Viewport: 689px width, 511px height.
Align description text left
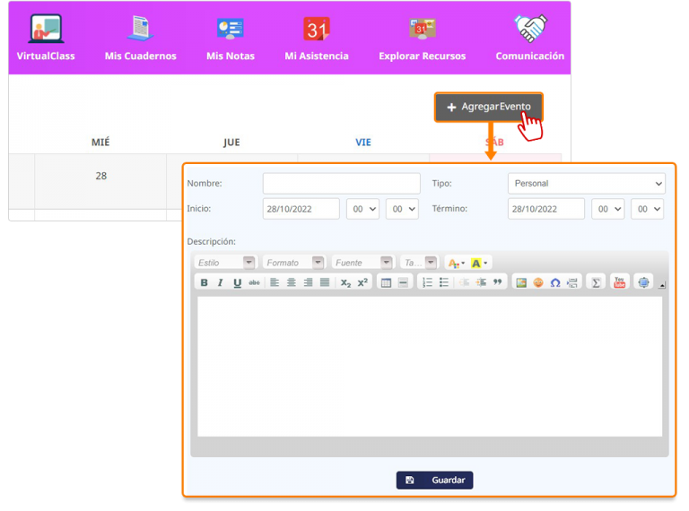tap(275, 282)
